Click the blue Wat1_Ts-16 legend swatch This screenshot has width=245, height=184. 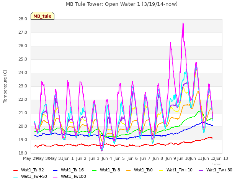point(56,170)
